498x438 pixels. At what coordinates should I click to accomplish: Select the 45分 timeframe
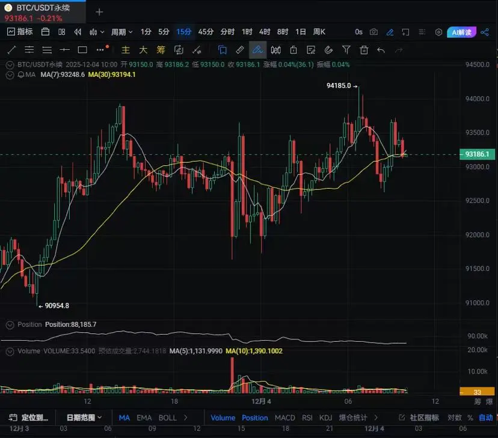[x=206, y=32]
